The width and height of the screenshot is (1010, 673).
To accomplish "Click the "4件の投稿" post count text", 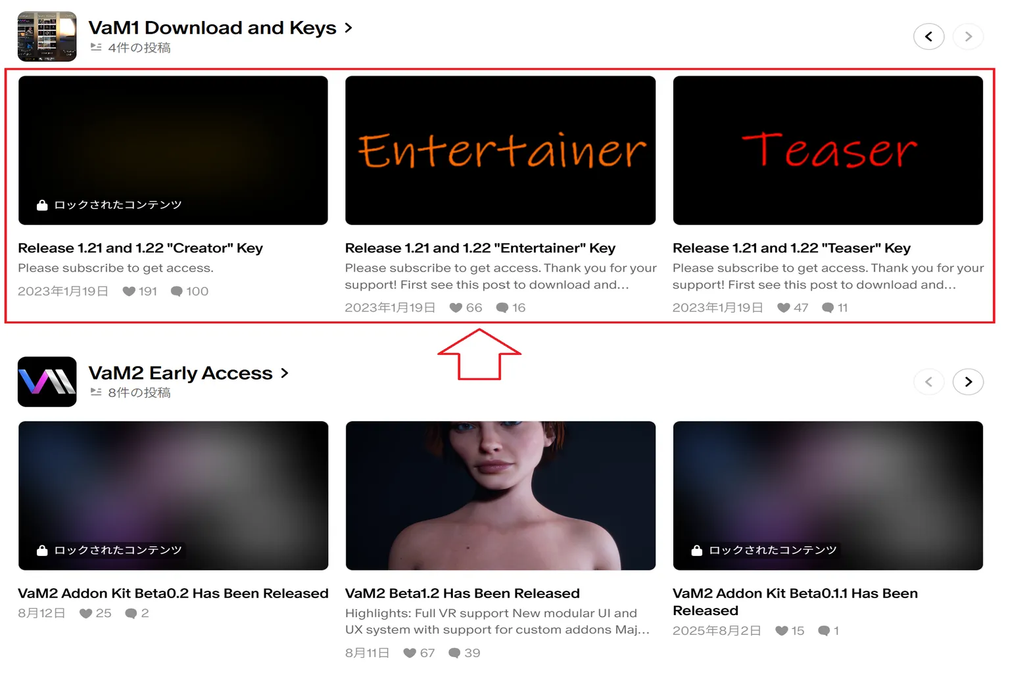I will [x=139, y=48].
